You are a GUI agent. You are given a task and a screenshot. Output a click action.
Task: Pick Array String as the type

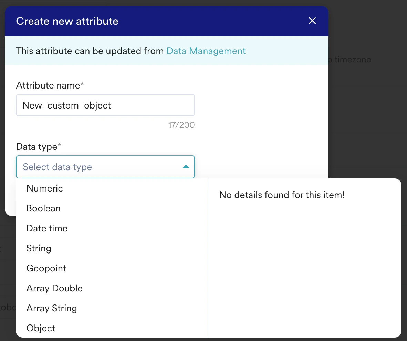[x=51, y=308]
